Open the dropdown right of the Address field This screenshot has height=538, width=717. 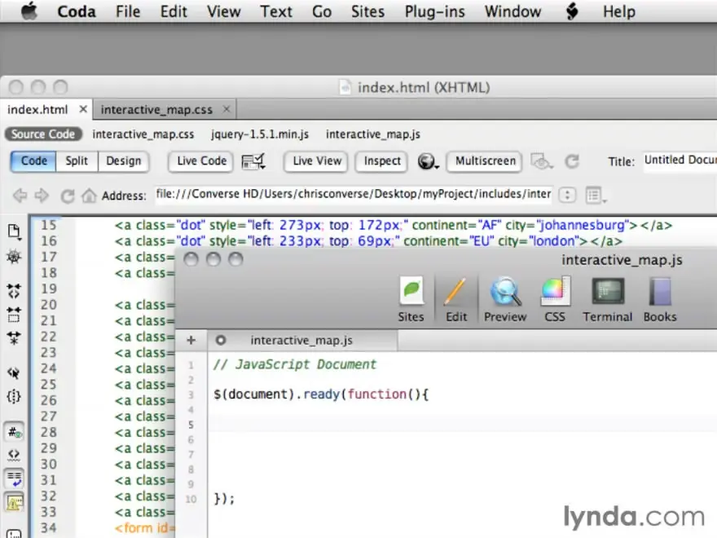[567, 195]
